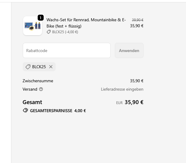
Task: Click the tag icon in the BLCK25 chip
Action: [x=28, y=67]
